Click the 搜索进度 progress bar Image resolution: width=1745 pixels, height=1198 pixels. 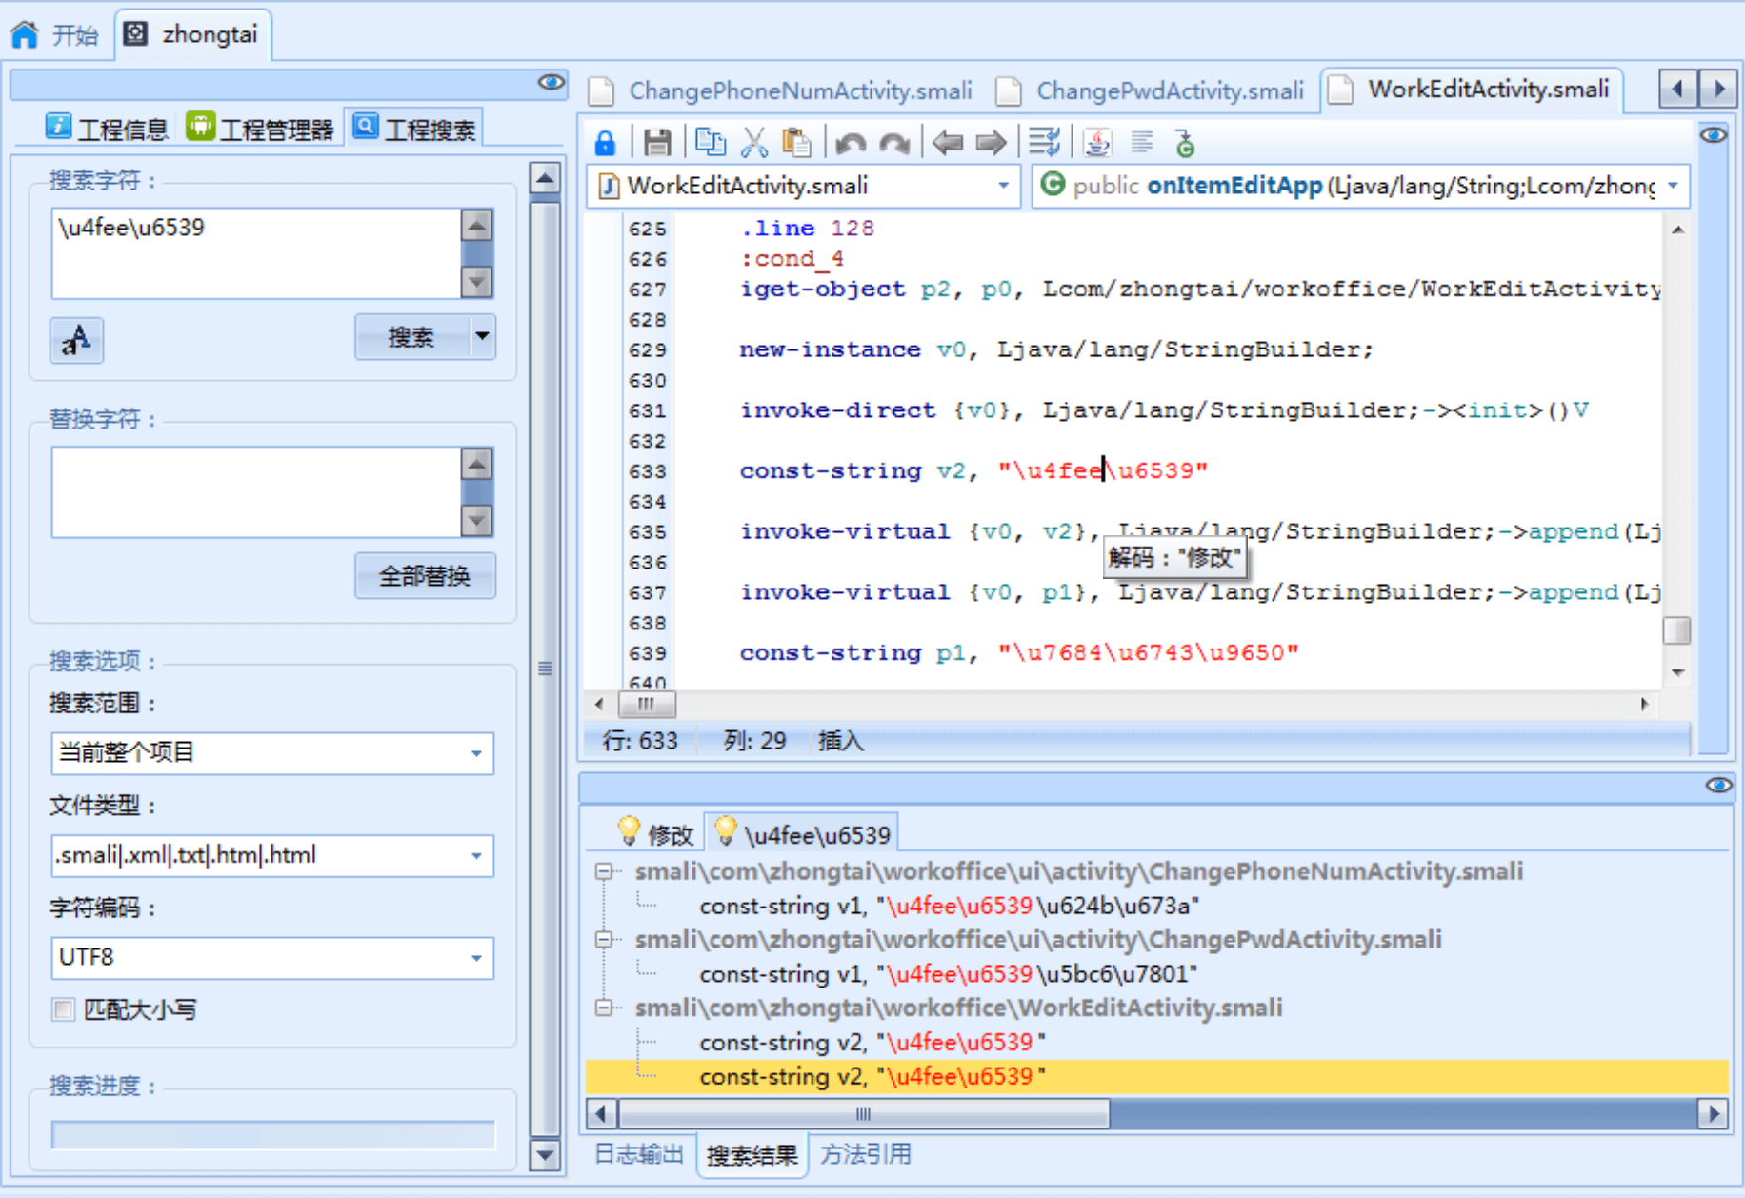(273, 1135)
